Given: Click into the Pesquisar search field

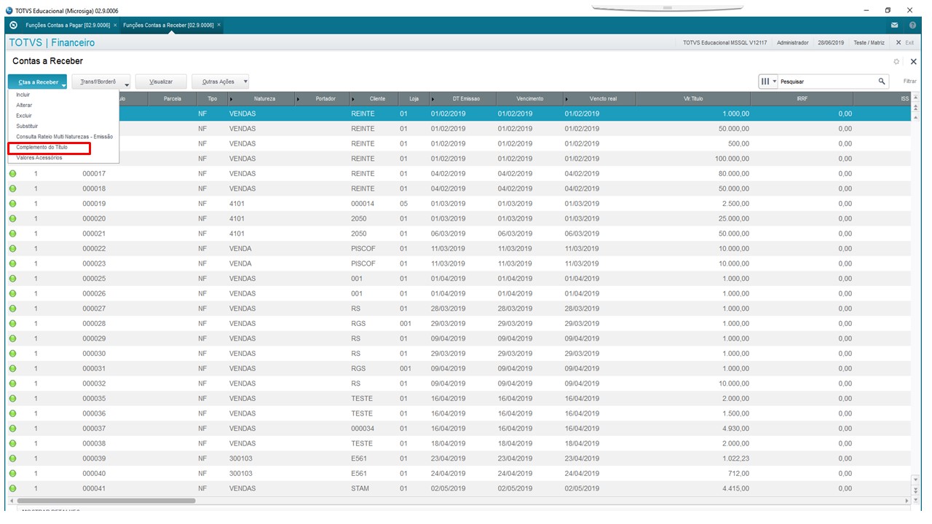Looking at the screenshot, I should tap(827, 82).
